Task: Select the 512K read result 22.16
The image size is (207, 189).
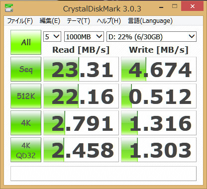Action: point(81,96)
